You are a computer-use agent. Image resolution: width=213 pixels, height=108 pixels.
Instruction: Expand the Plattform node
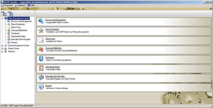pyautogui.click(x=2, y=51)
